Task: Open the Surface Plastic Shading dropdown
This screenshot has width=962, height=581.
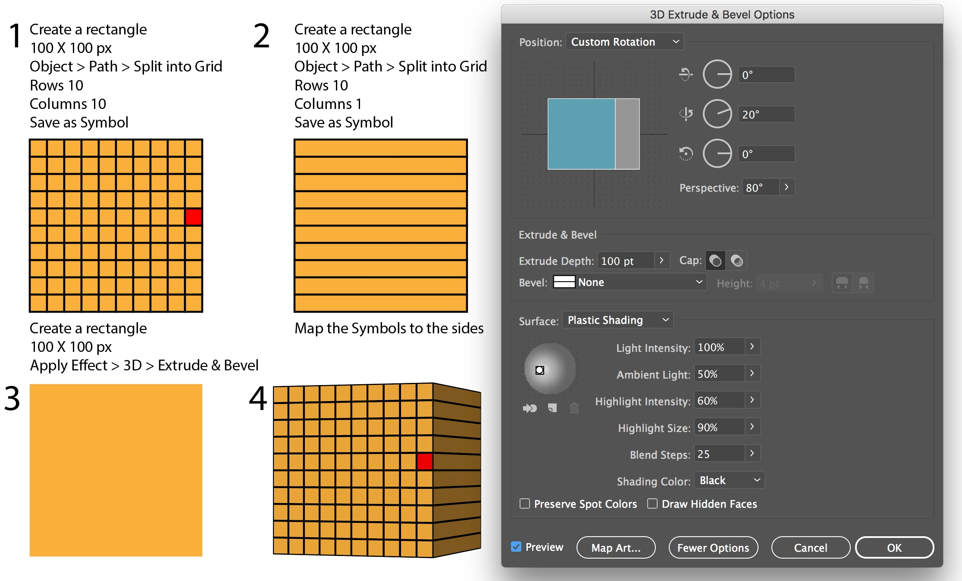Action: [x=617, y=320]
